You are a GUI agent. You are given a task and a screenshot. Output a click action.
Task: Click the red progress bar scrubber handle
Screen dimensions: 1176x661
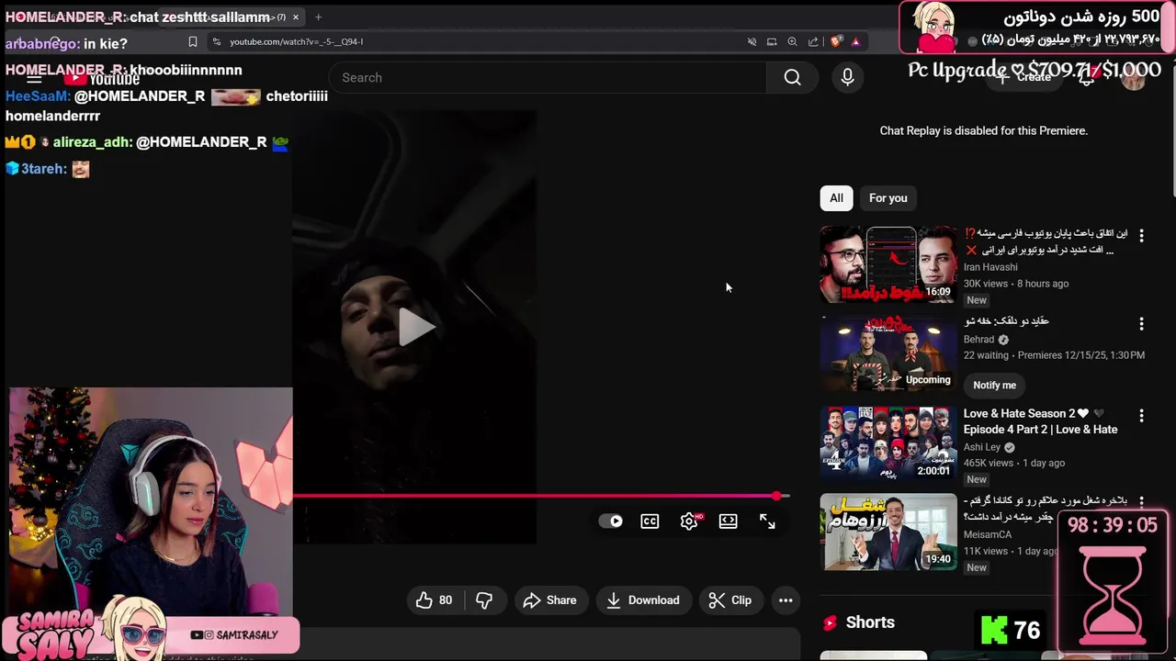point(777,496)
